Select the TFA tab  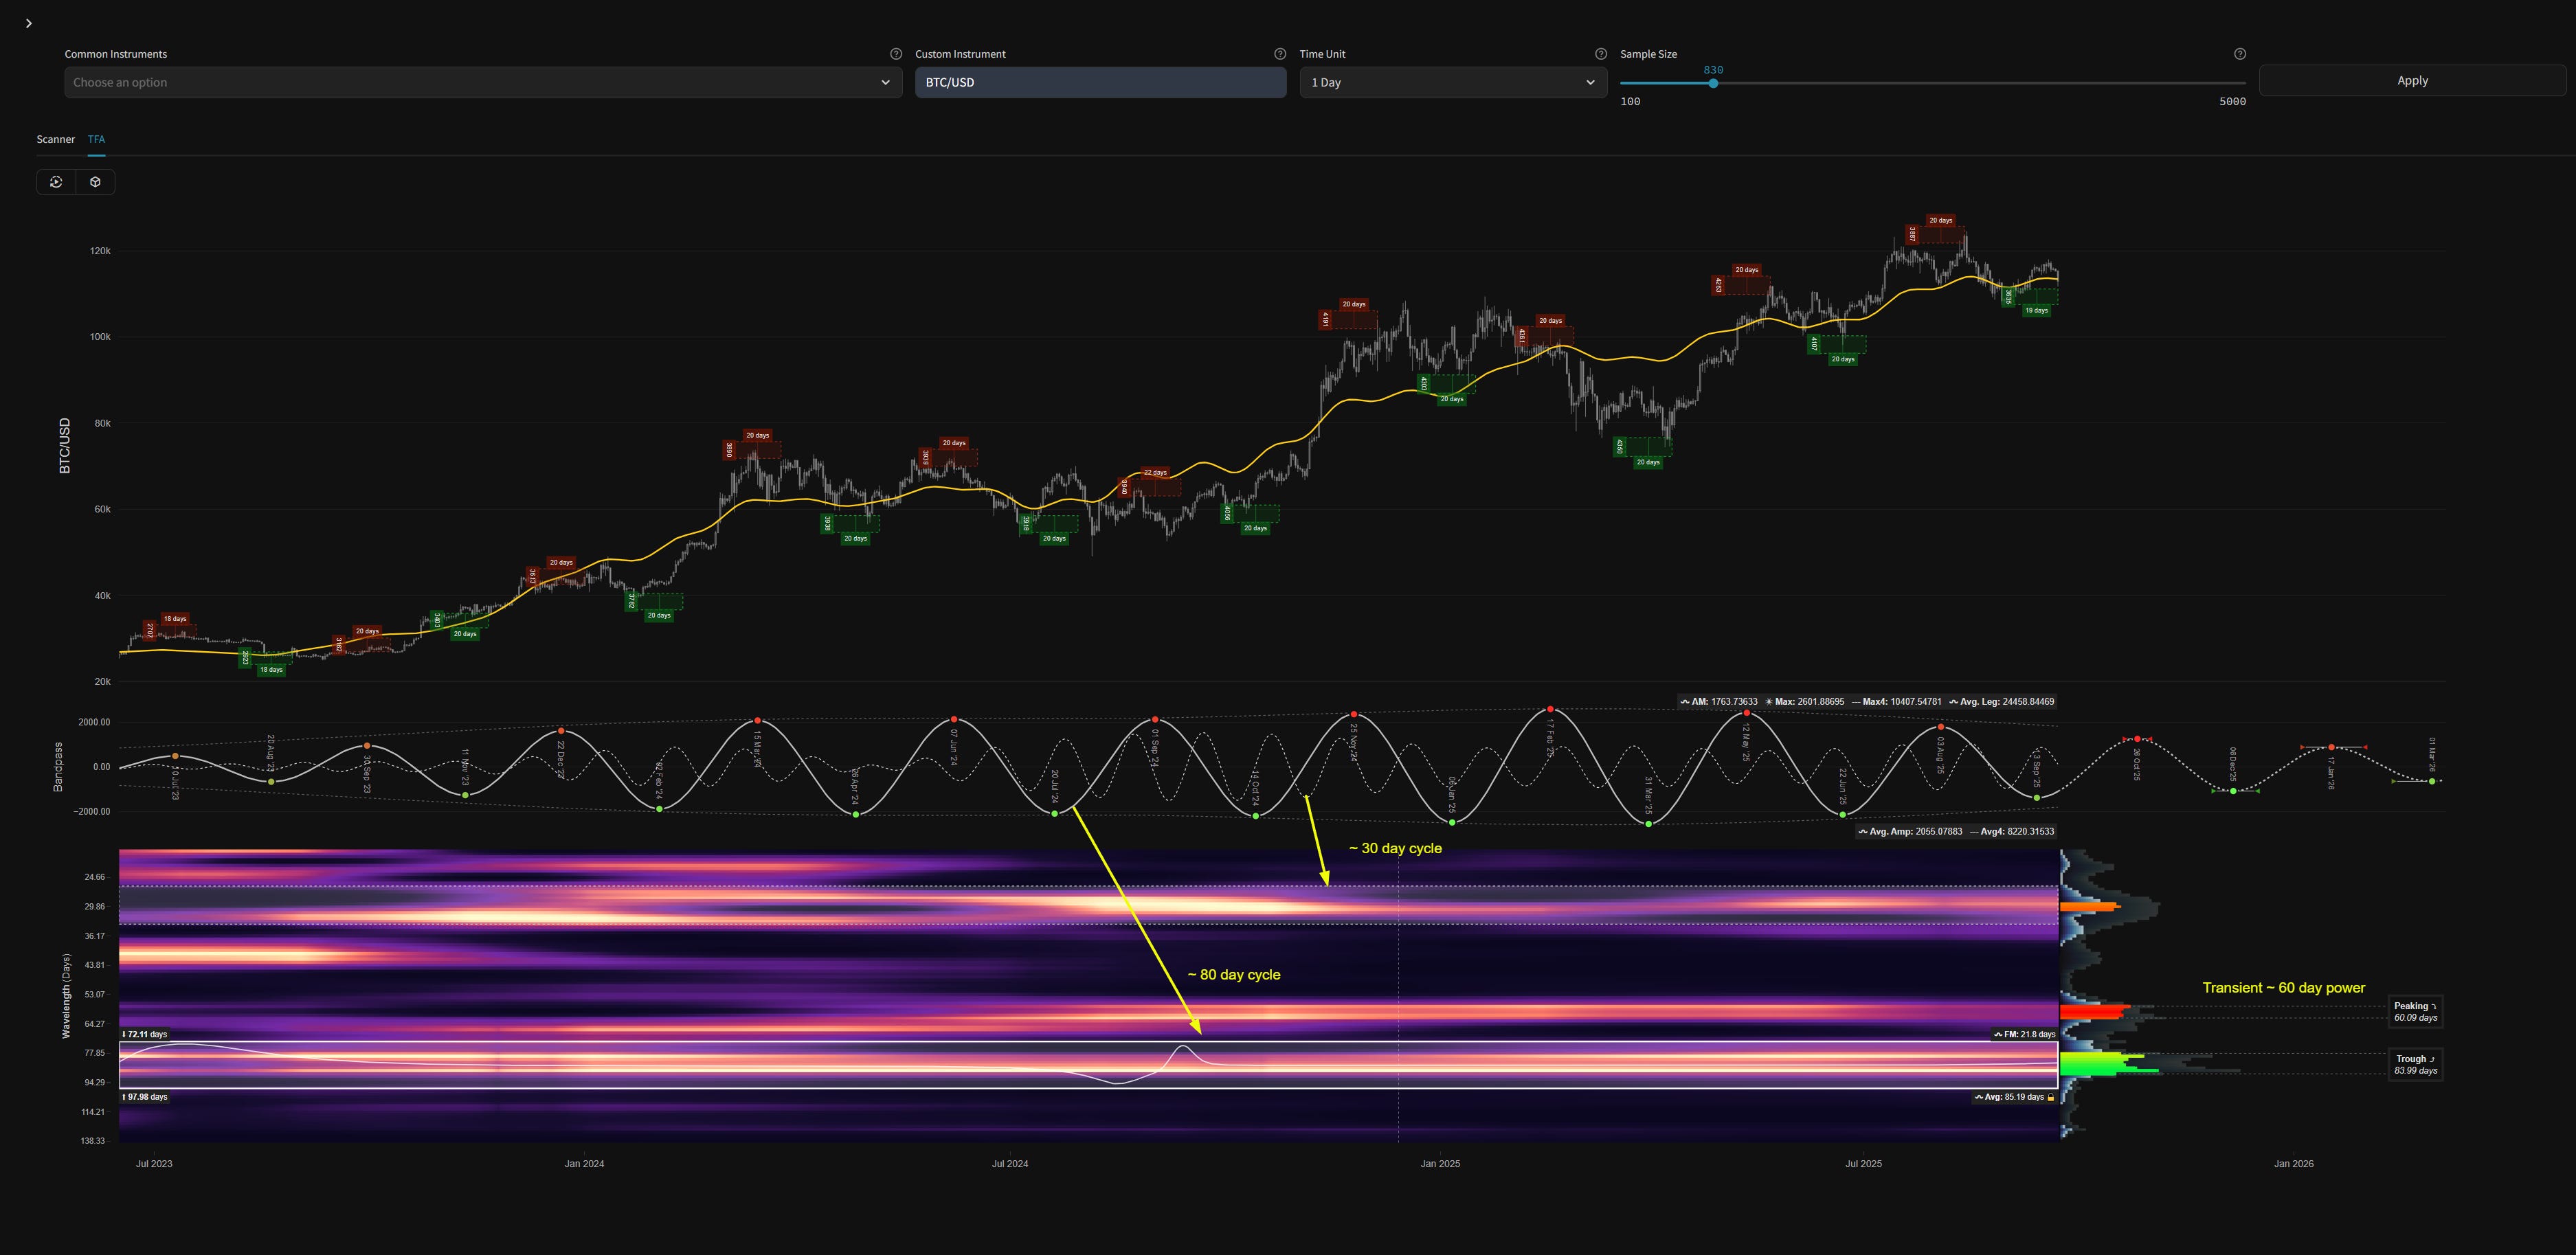click(96, 139)
